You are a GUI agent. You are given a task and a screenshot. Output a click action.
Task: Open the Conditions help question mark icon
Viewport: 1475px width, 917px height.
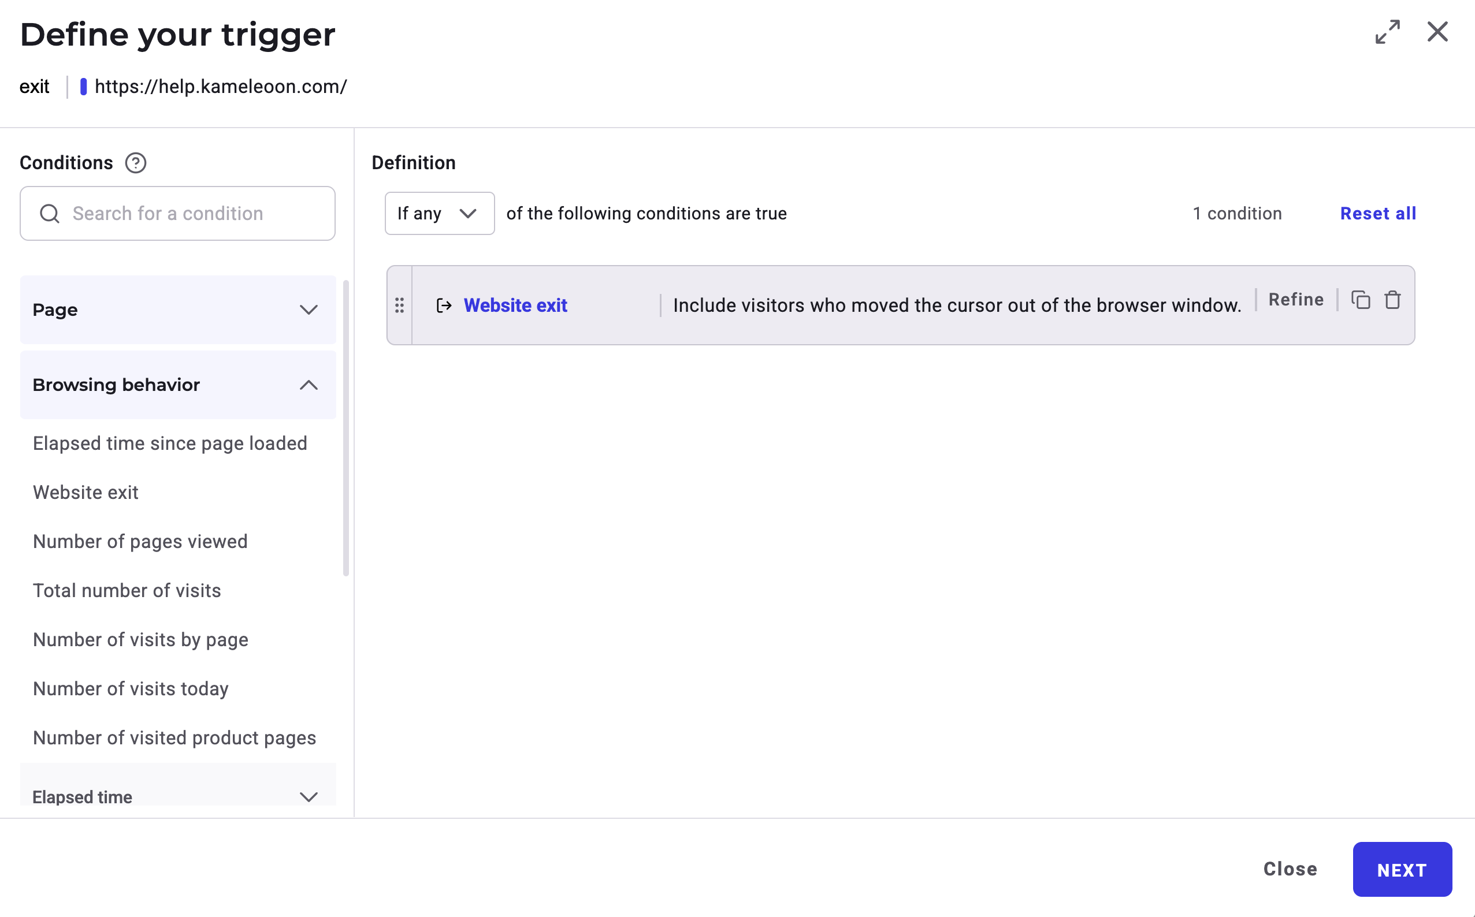[135, 162]
